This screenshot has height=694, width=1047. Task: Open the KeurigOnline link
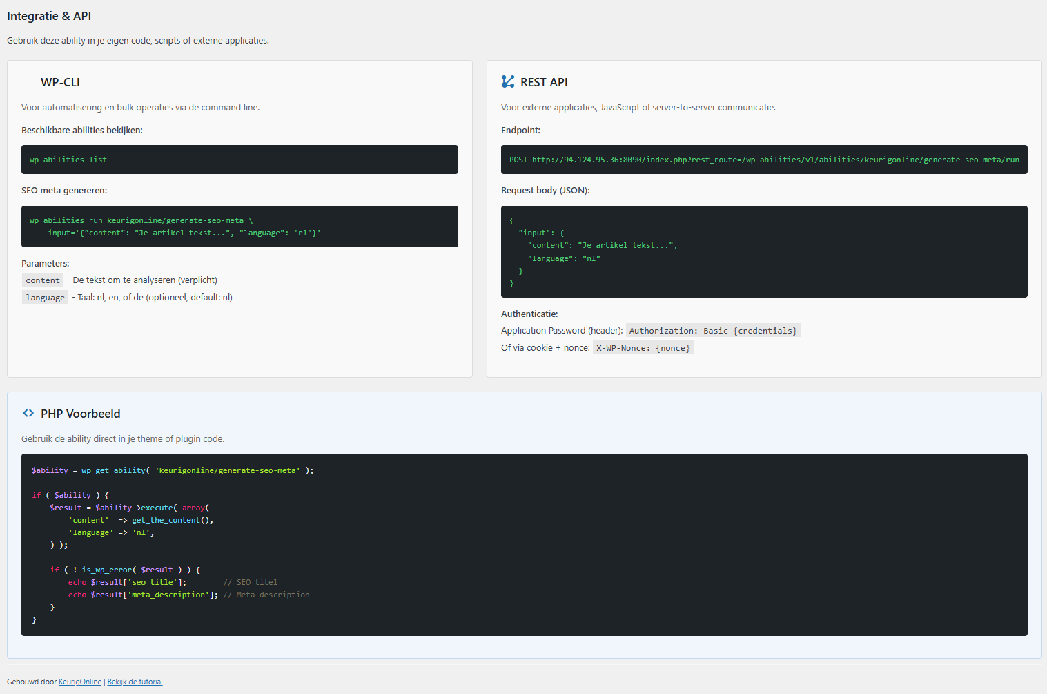[x=80, y=682]
